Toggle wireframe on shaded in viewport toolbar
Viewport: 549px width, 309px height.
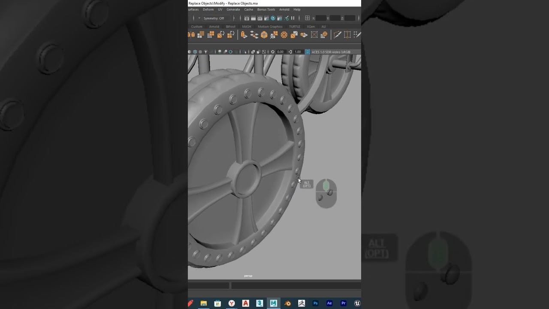(195, 52)
